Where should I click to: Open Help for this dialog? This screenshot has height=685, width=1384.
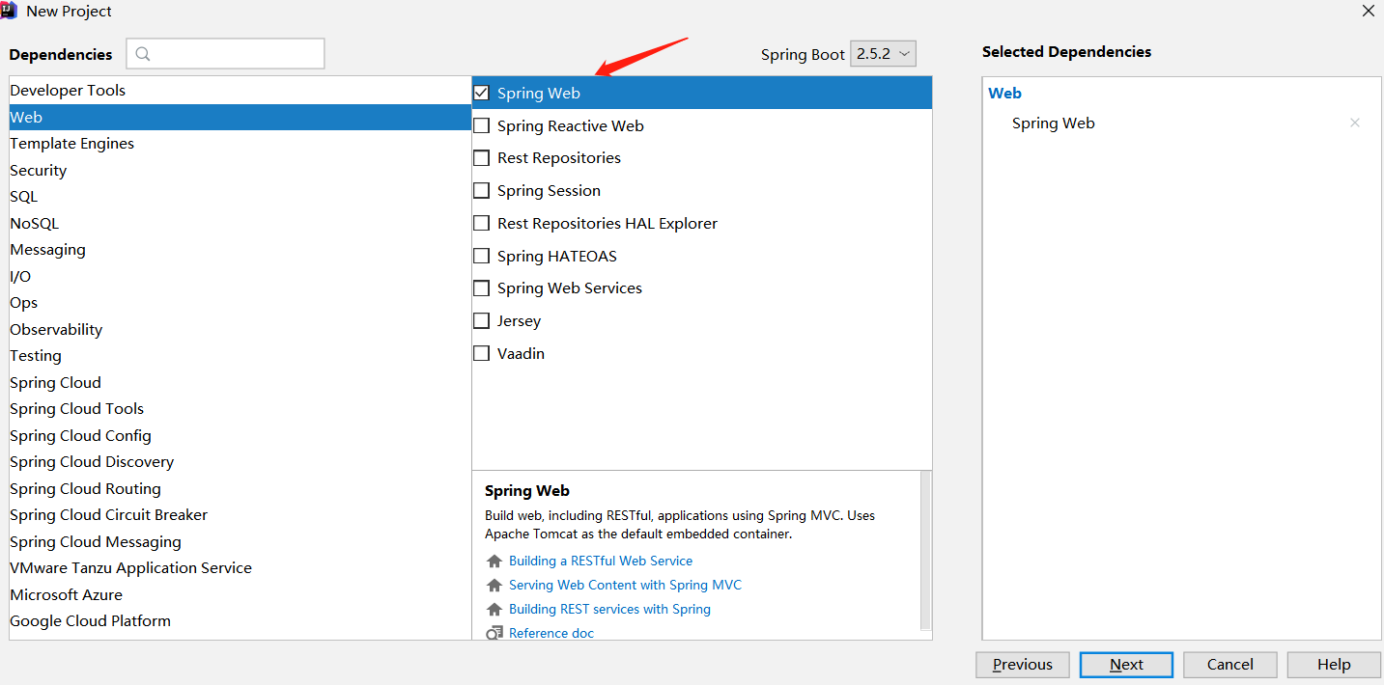[1334, 664]
